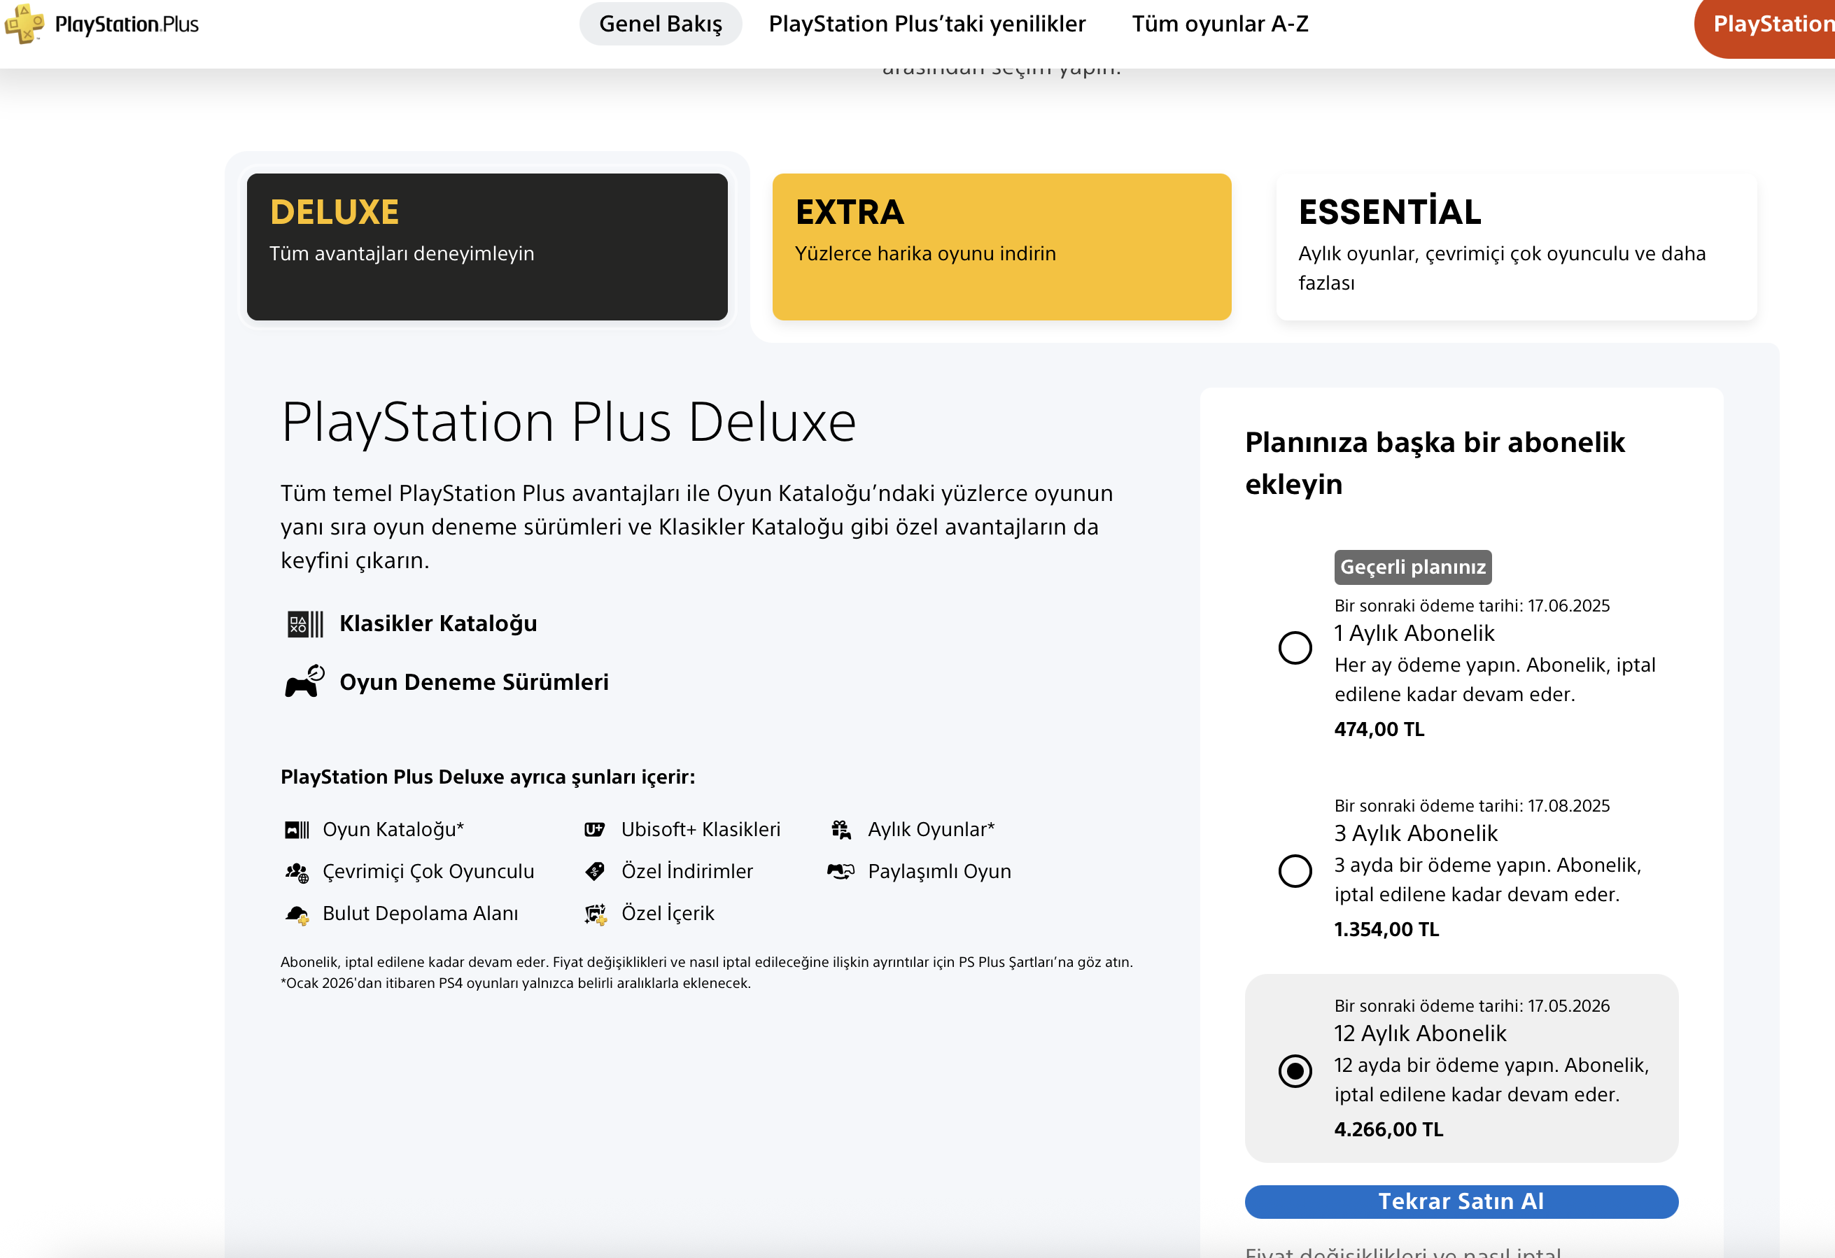The image size is (1835, 1258).
Task: Click the Oyun Deneme Sürümleri controller icon
Action: tap(304, 681)
